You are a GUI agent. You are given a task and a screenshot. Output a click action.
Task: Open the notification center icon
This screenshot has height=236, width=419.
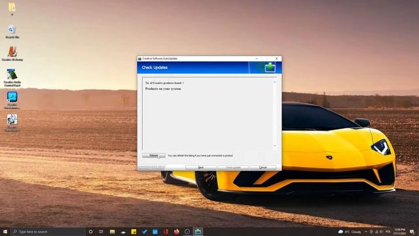click(x=412, y=231)
